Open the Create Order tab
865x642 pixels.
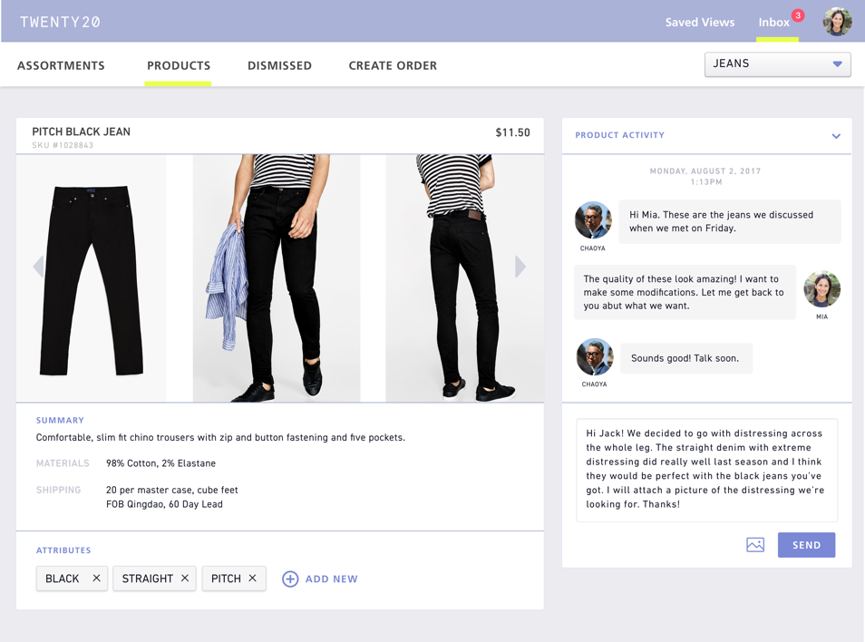(393, 65)
